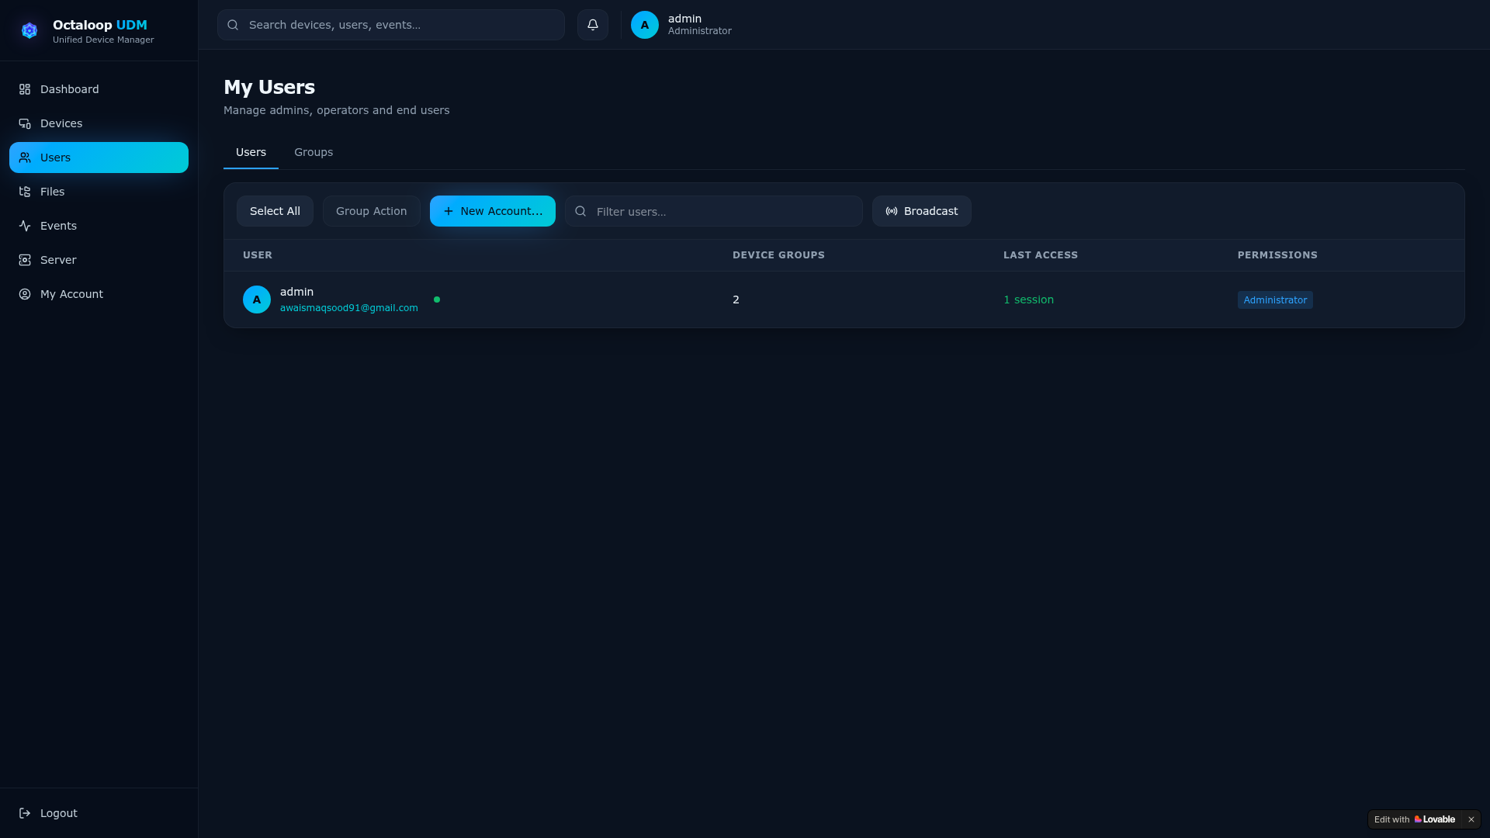
Task: Switch to the Groups tab
Action: (x=314, y=152)
